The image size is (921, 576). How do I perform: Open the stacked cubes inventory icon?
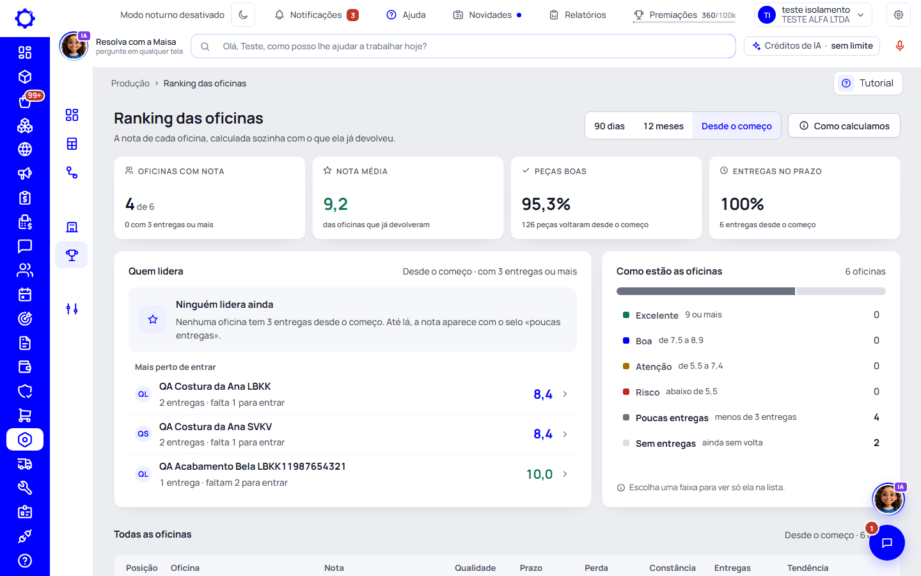pos(25,125)
